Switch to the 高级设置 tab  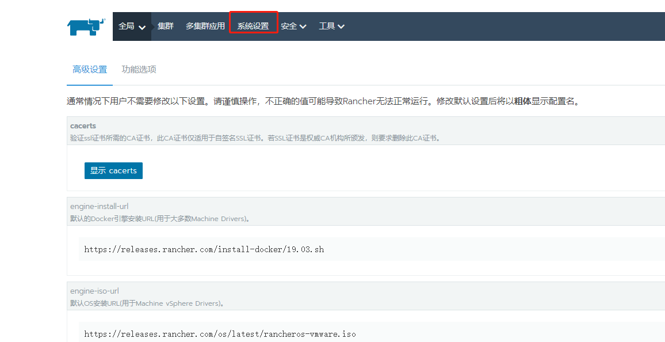pos(90,69)
